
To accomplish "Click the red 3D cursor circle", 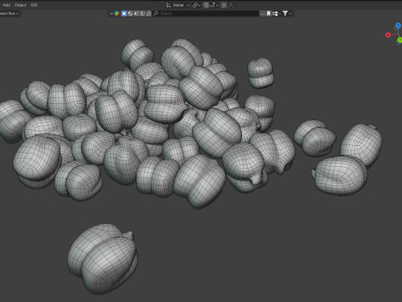I will 164,185.
